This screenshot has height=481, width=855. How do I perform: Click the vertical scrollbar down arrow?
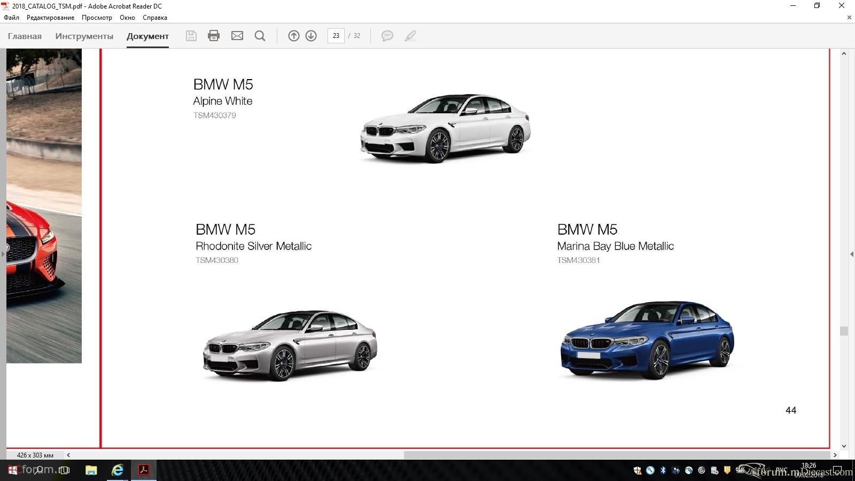pyautogui.click(x=844, y=446)
